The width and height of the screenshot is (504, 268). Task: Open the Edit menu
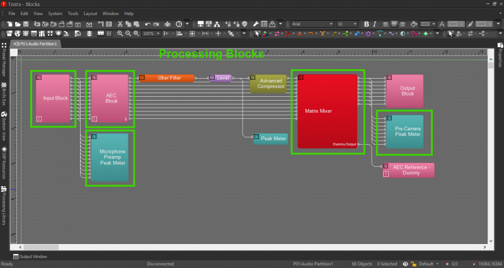(x=24, y=13)
